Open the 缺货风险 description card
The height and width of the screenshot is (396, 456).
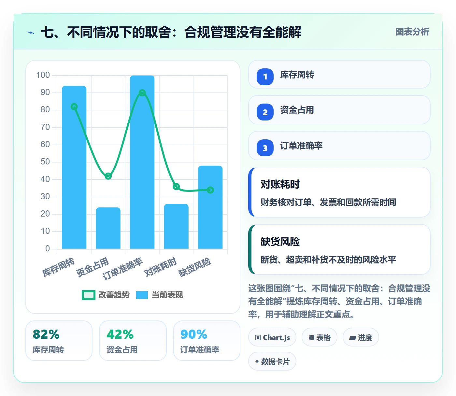pos(339,249)
